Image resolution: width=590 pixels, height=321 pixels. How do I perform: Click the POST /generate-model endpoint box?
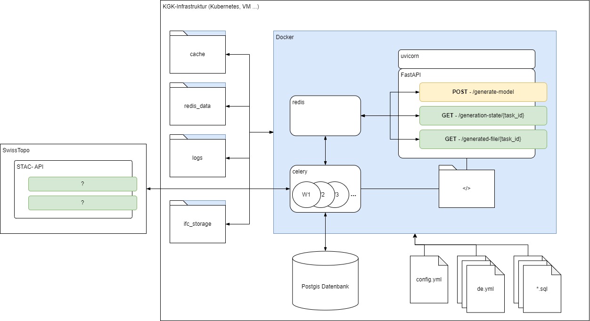click(483, 92)
